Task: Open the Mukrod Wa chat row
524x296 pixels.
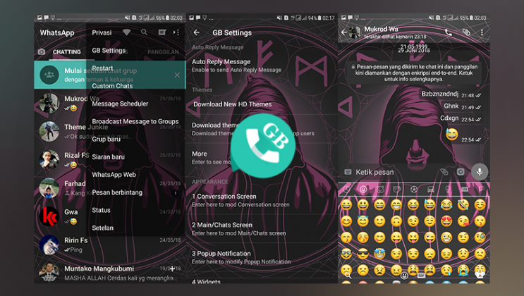Action: 110,103
